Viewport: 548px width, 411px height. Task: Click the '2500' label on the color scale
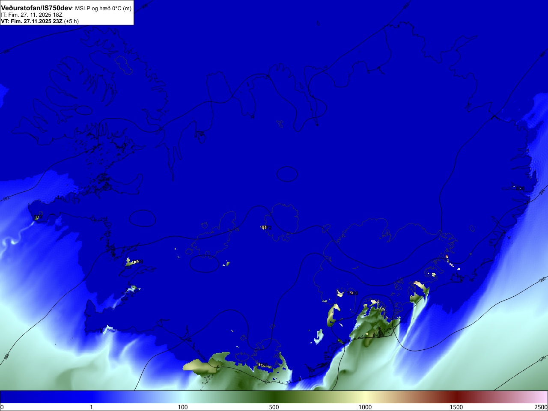pos(541,407)
